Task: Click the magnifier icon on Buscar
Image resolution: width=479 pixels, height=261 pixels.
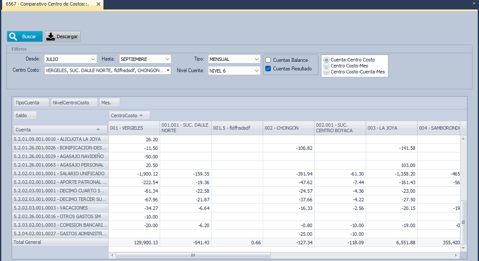Action: pyautogui.click(x=13, y=36)
